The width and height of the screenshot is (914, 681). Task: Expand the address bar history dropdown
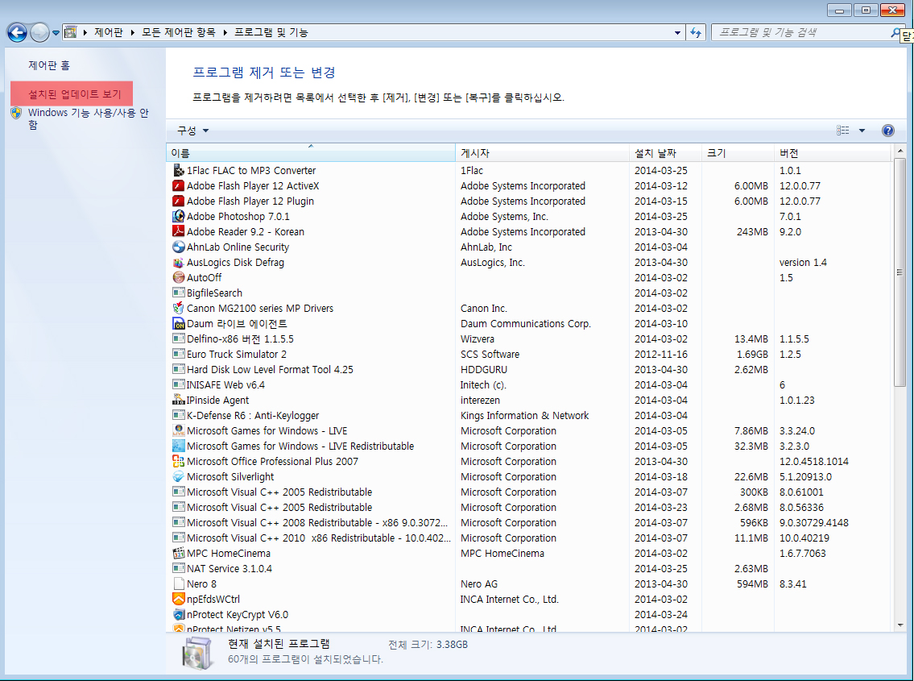point(677,33)
